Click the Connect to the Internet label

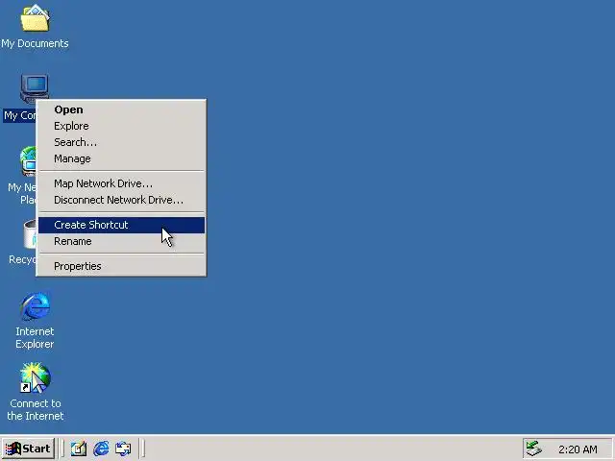point(36,410)
